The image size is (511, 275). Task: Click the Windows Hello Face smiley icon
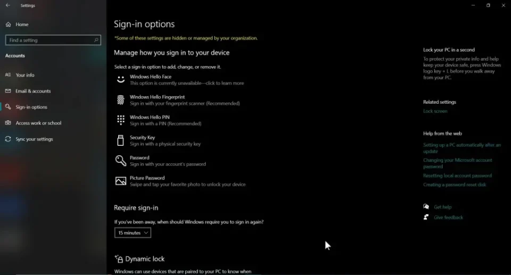coord(121,80)
